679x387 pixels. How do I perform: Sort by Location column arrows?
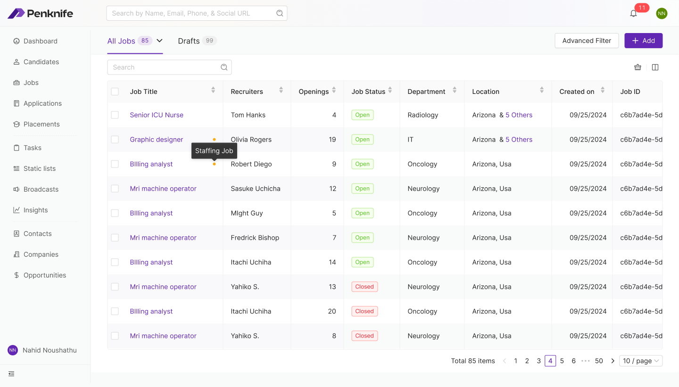542,90
